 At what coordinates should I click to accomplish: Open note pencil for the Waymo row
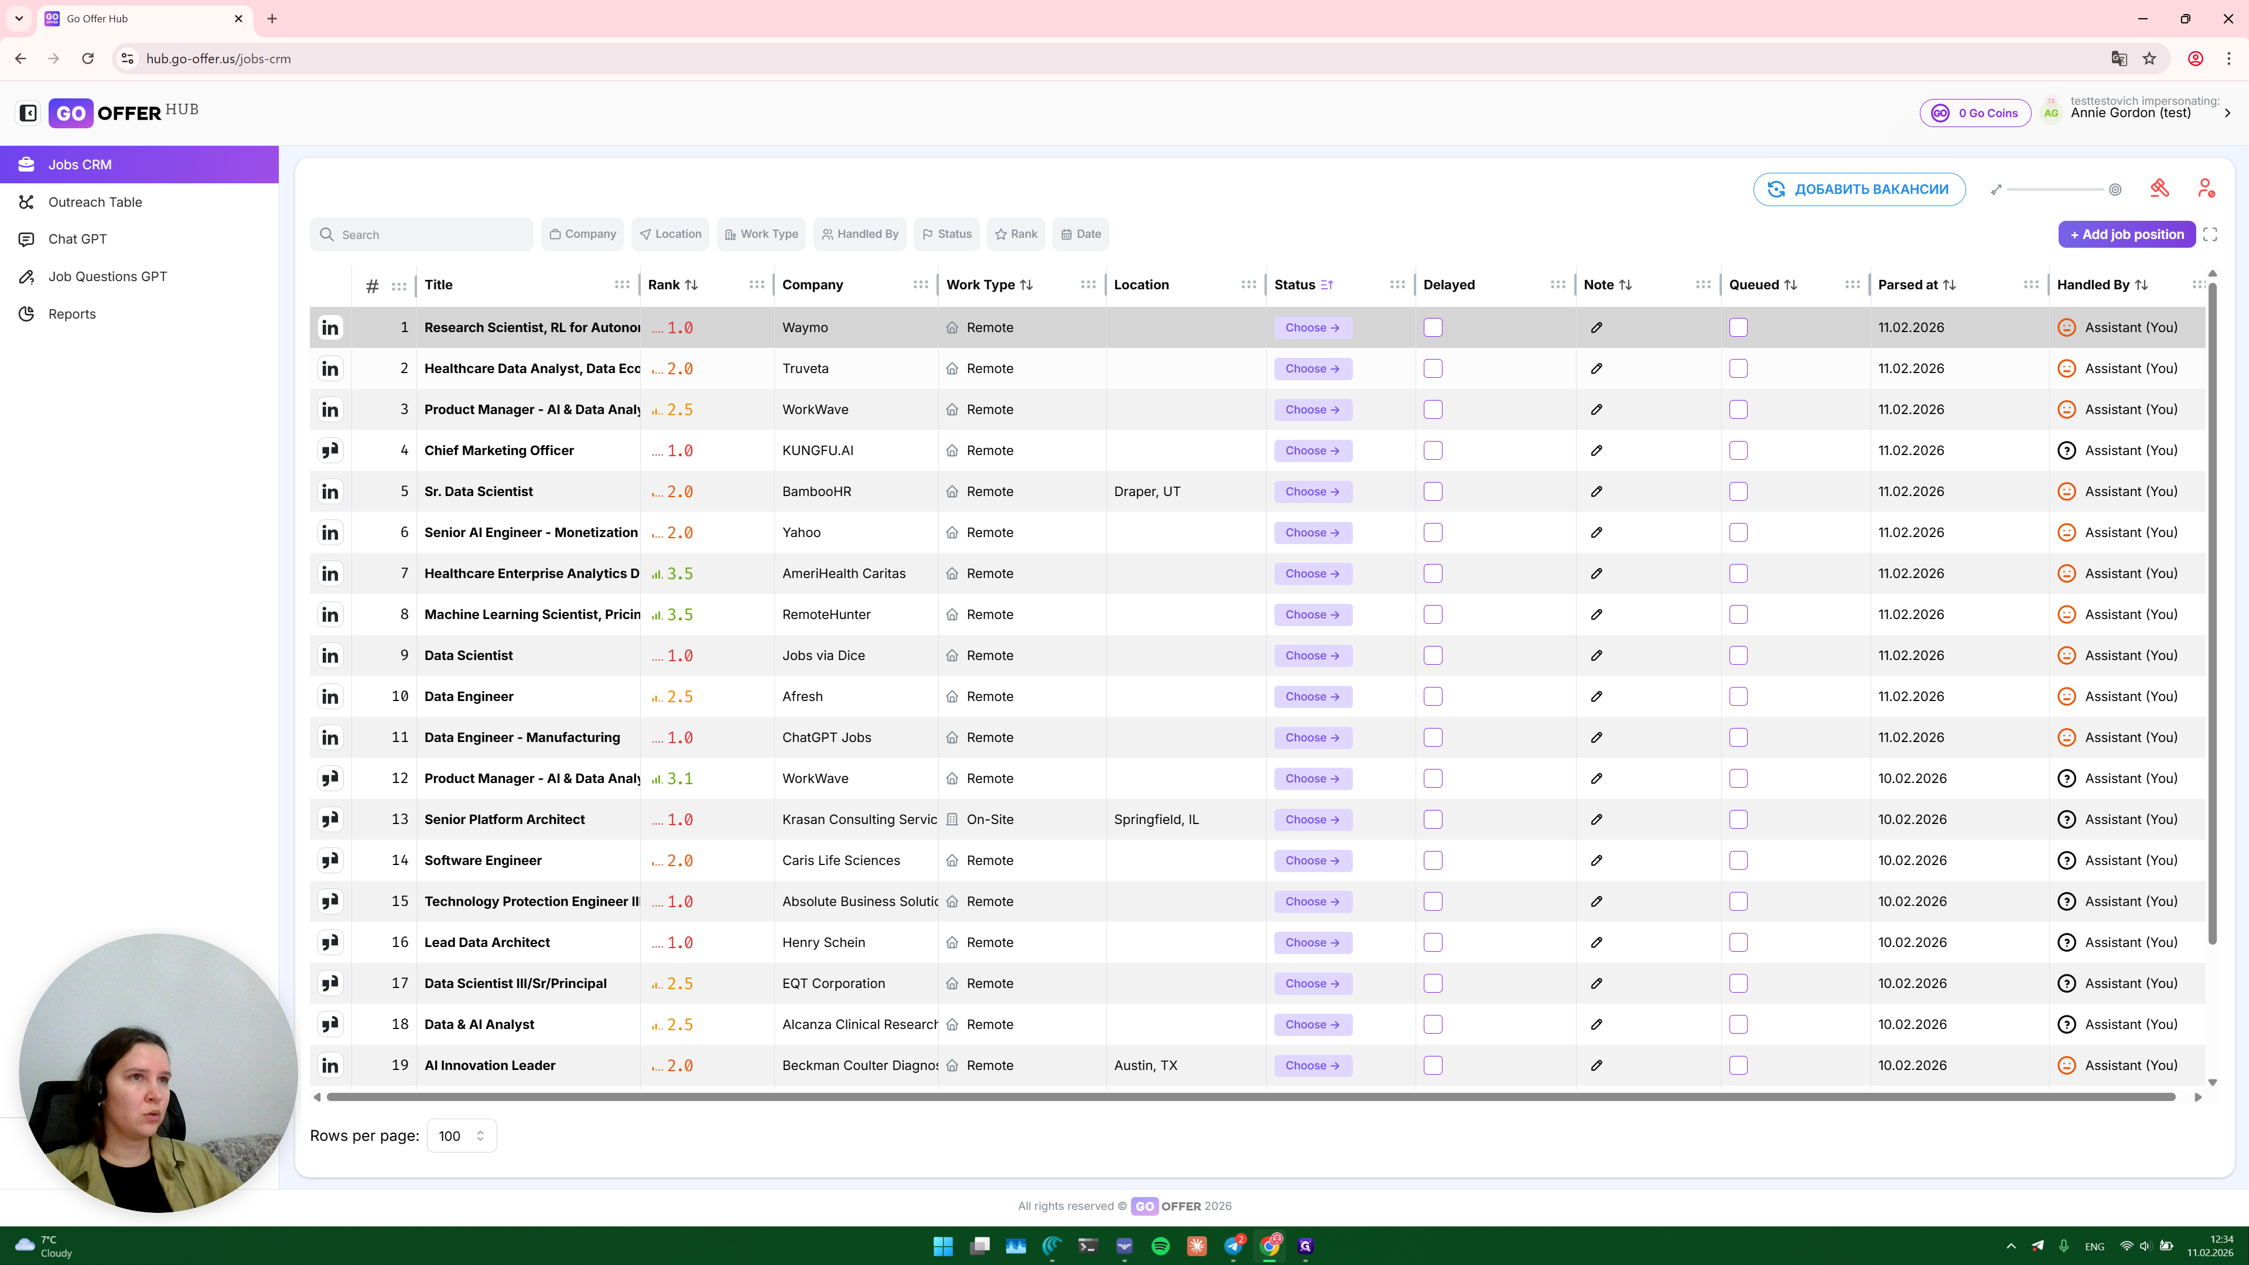[1596, 327]
